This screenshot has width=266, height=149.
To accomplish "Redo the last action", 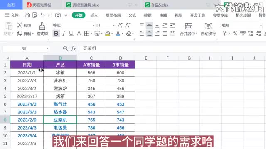I will click(50, 15).
